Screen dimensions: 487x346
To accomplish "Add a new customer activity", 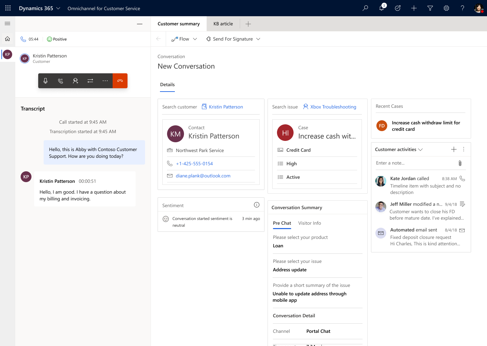I will [454, 149].
